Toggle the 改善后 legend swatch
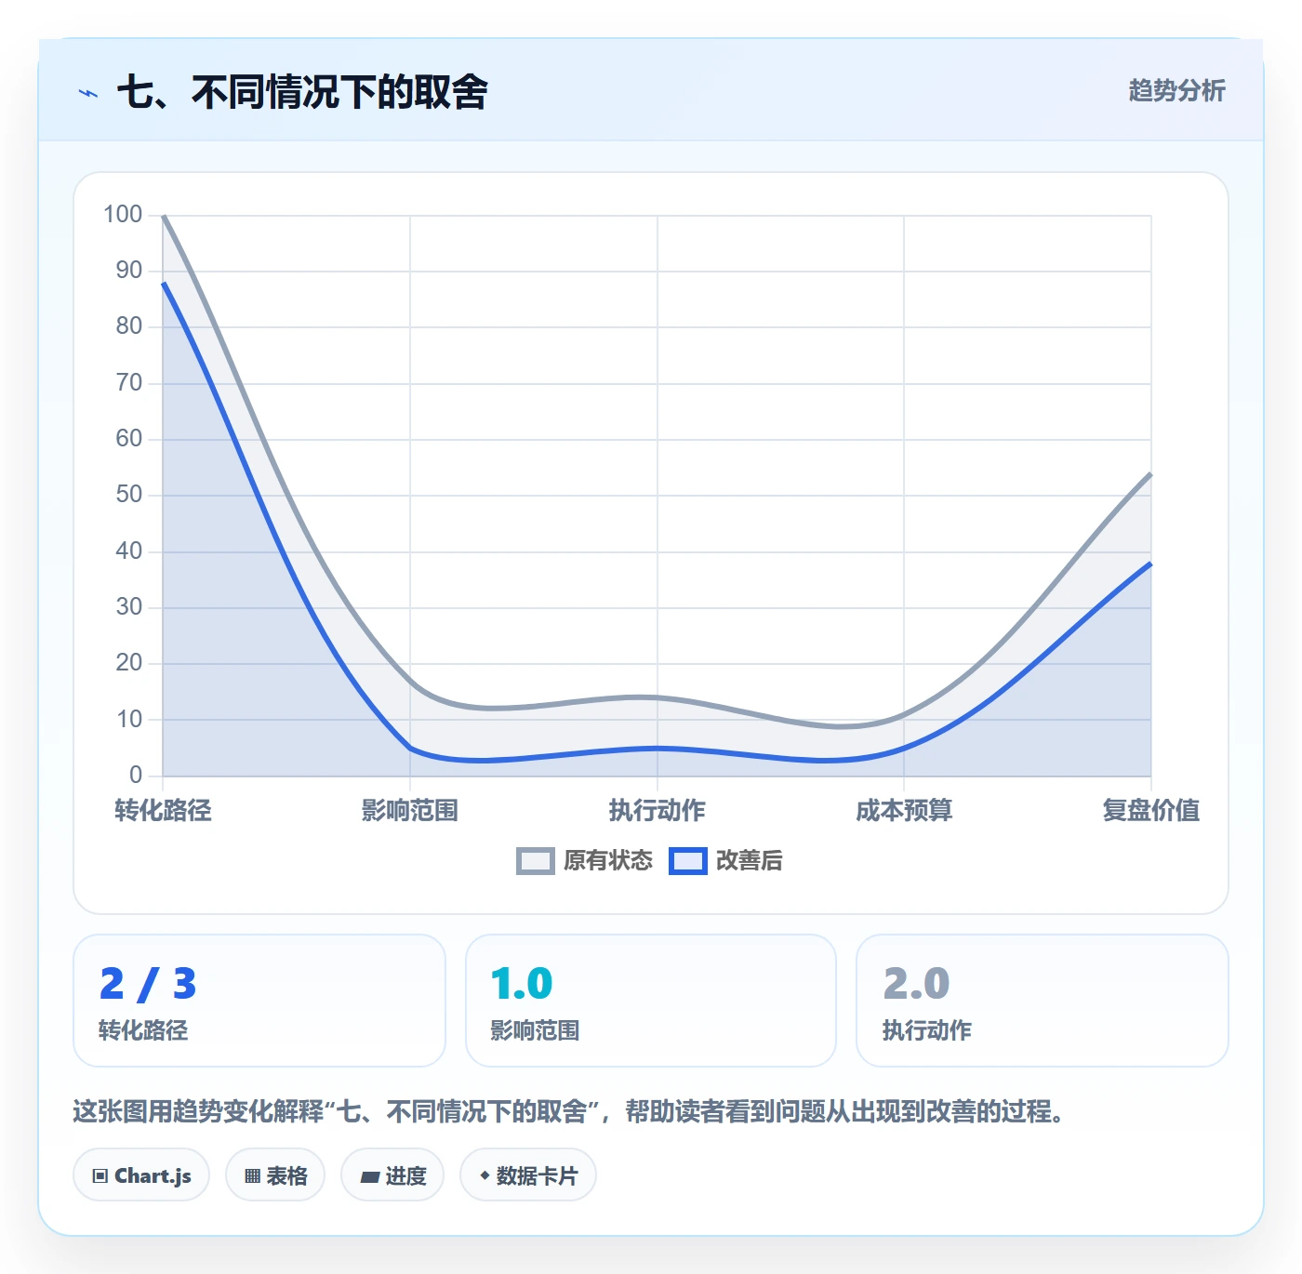This screenshot has width=1302, height=1274. point(688,861)
